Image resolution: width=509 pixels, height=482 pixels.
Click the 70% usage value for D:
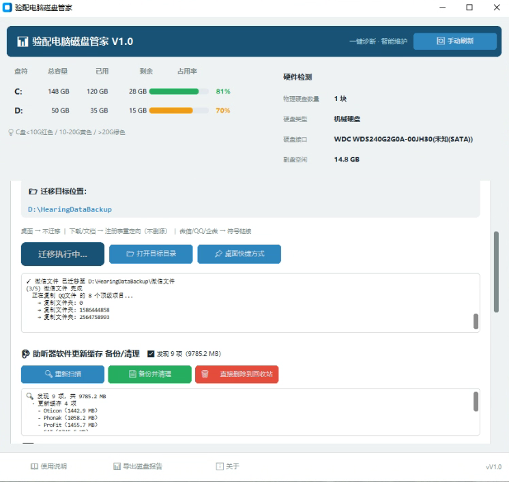point(222,110)
